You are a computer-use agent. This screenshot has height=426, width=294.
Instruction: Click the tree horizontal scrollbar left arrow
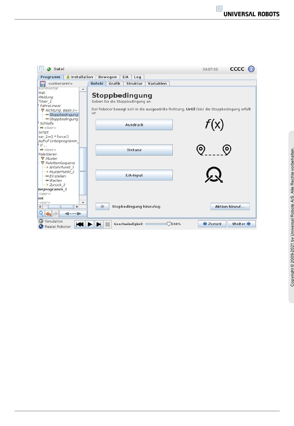tap(40, 207)
